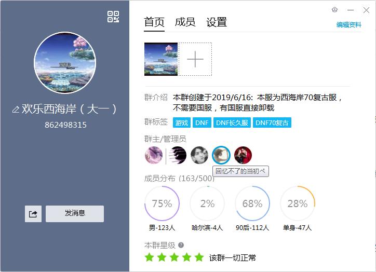Close the group info window

(366, 10)
